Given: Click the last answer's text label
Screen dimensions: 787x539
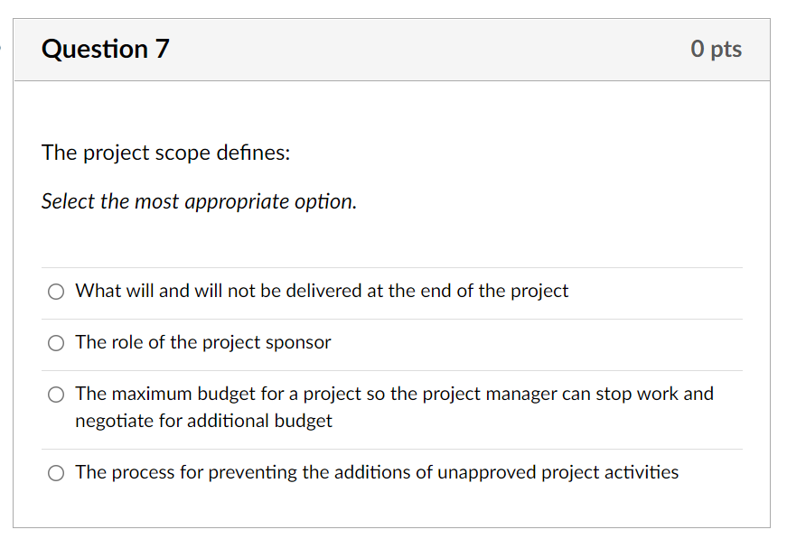Looking at the screenshot, I should (x=377, y=472).
